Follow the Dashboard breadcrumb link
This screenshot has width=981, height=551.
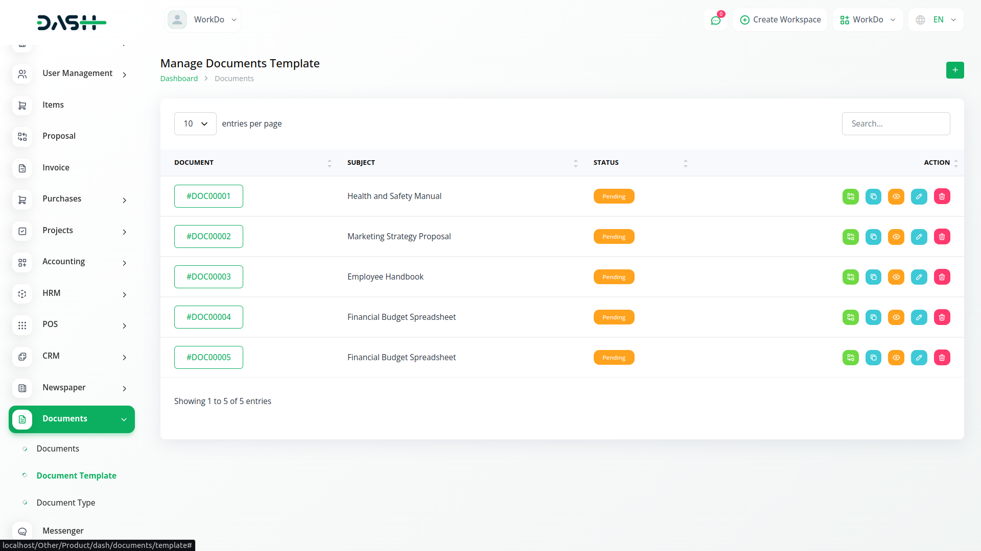[179, 78]
